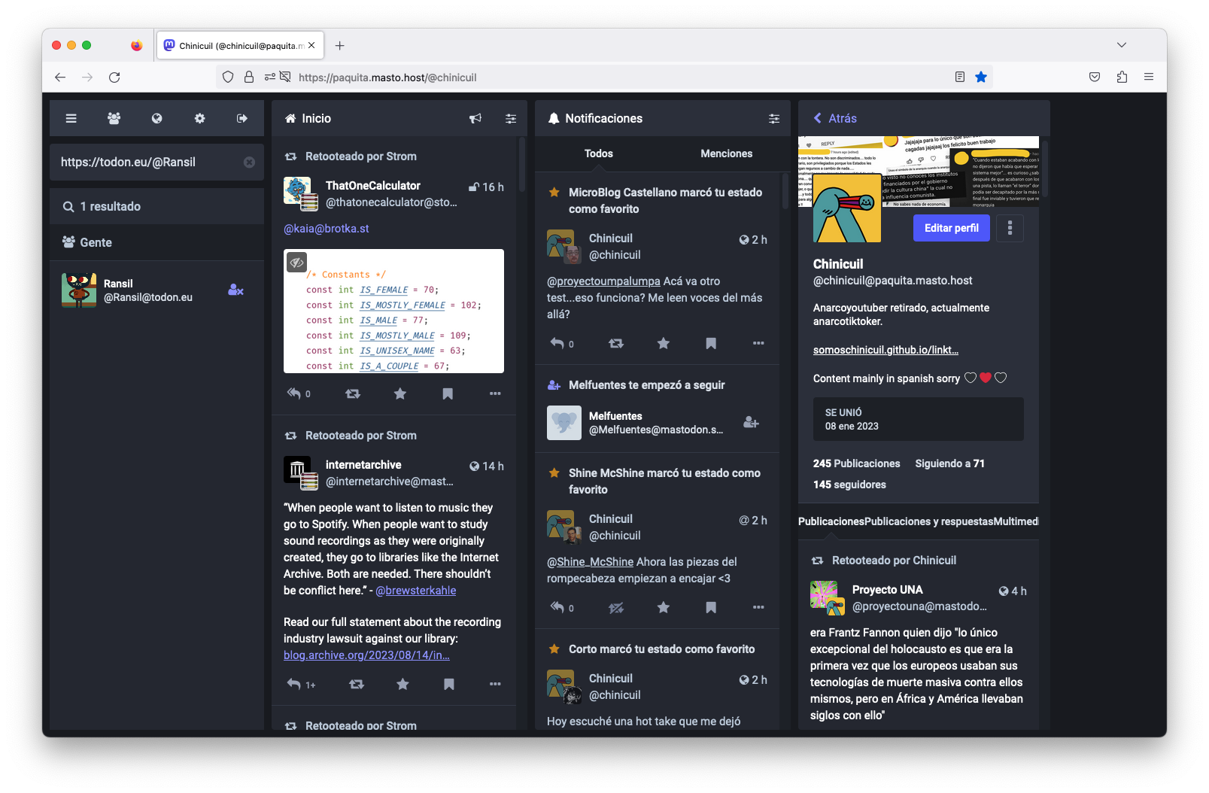Screen dimensions: 1209x793
Task: Open the profile three-dot menu
Action: [x=1010, y=228]
